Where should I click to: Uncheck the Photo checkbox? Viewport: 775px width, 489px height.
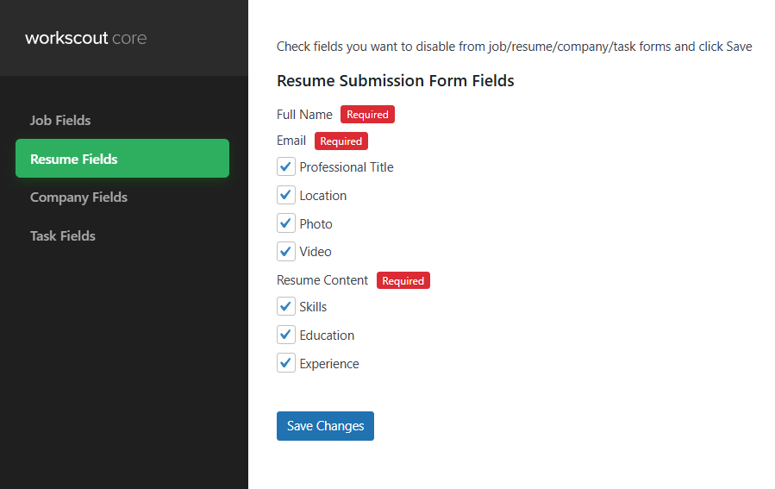pyautogui.click(x=286, y=223)
